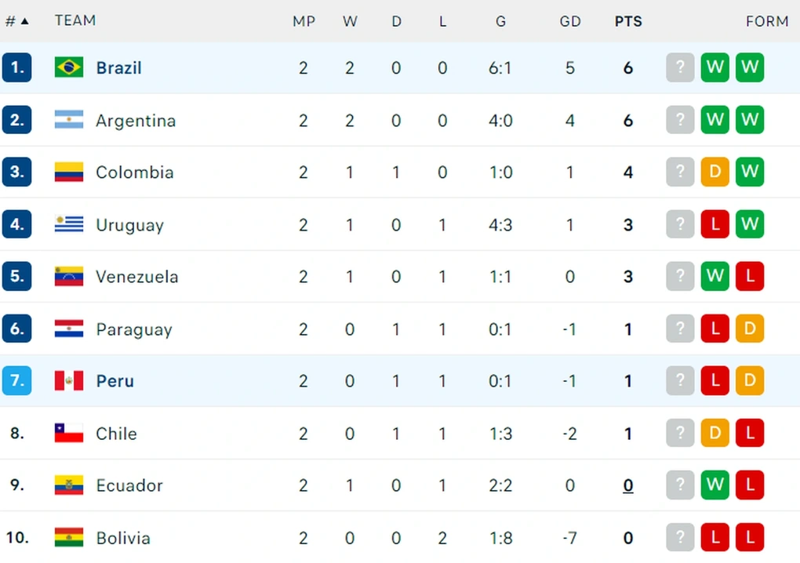Click the Chile flag icon
The height and width of the screenshot is (563, 800).
click(x=69, y=433)
